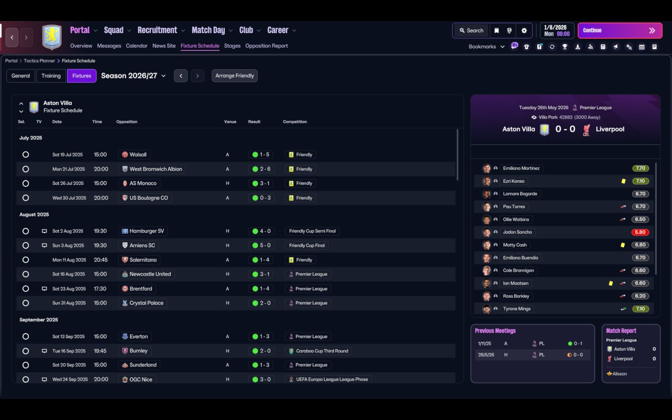Open the world globe icon in top bar
Viewport: 672px width, 420px height.
[509, 30]
